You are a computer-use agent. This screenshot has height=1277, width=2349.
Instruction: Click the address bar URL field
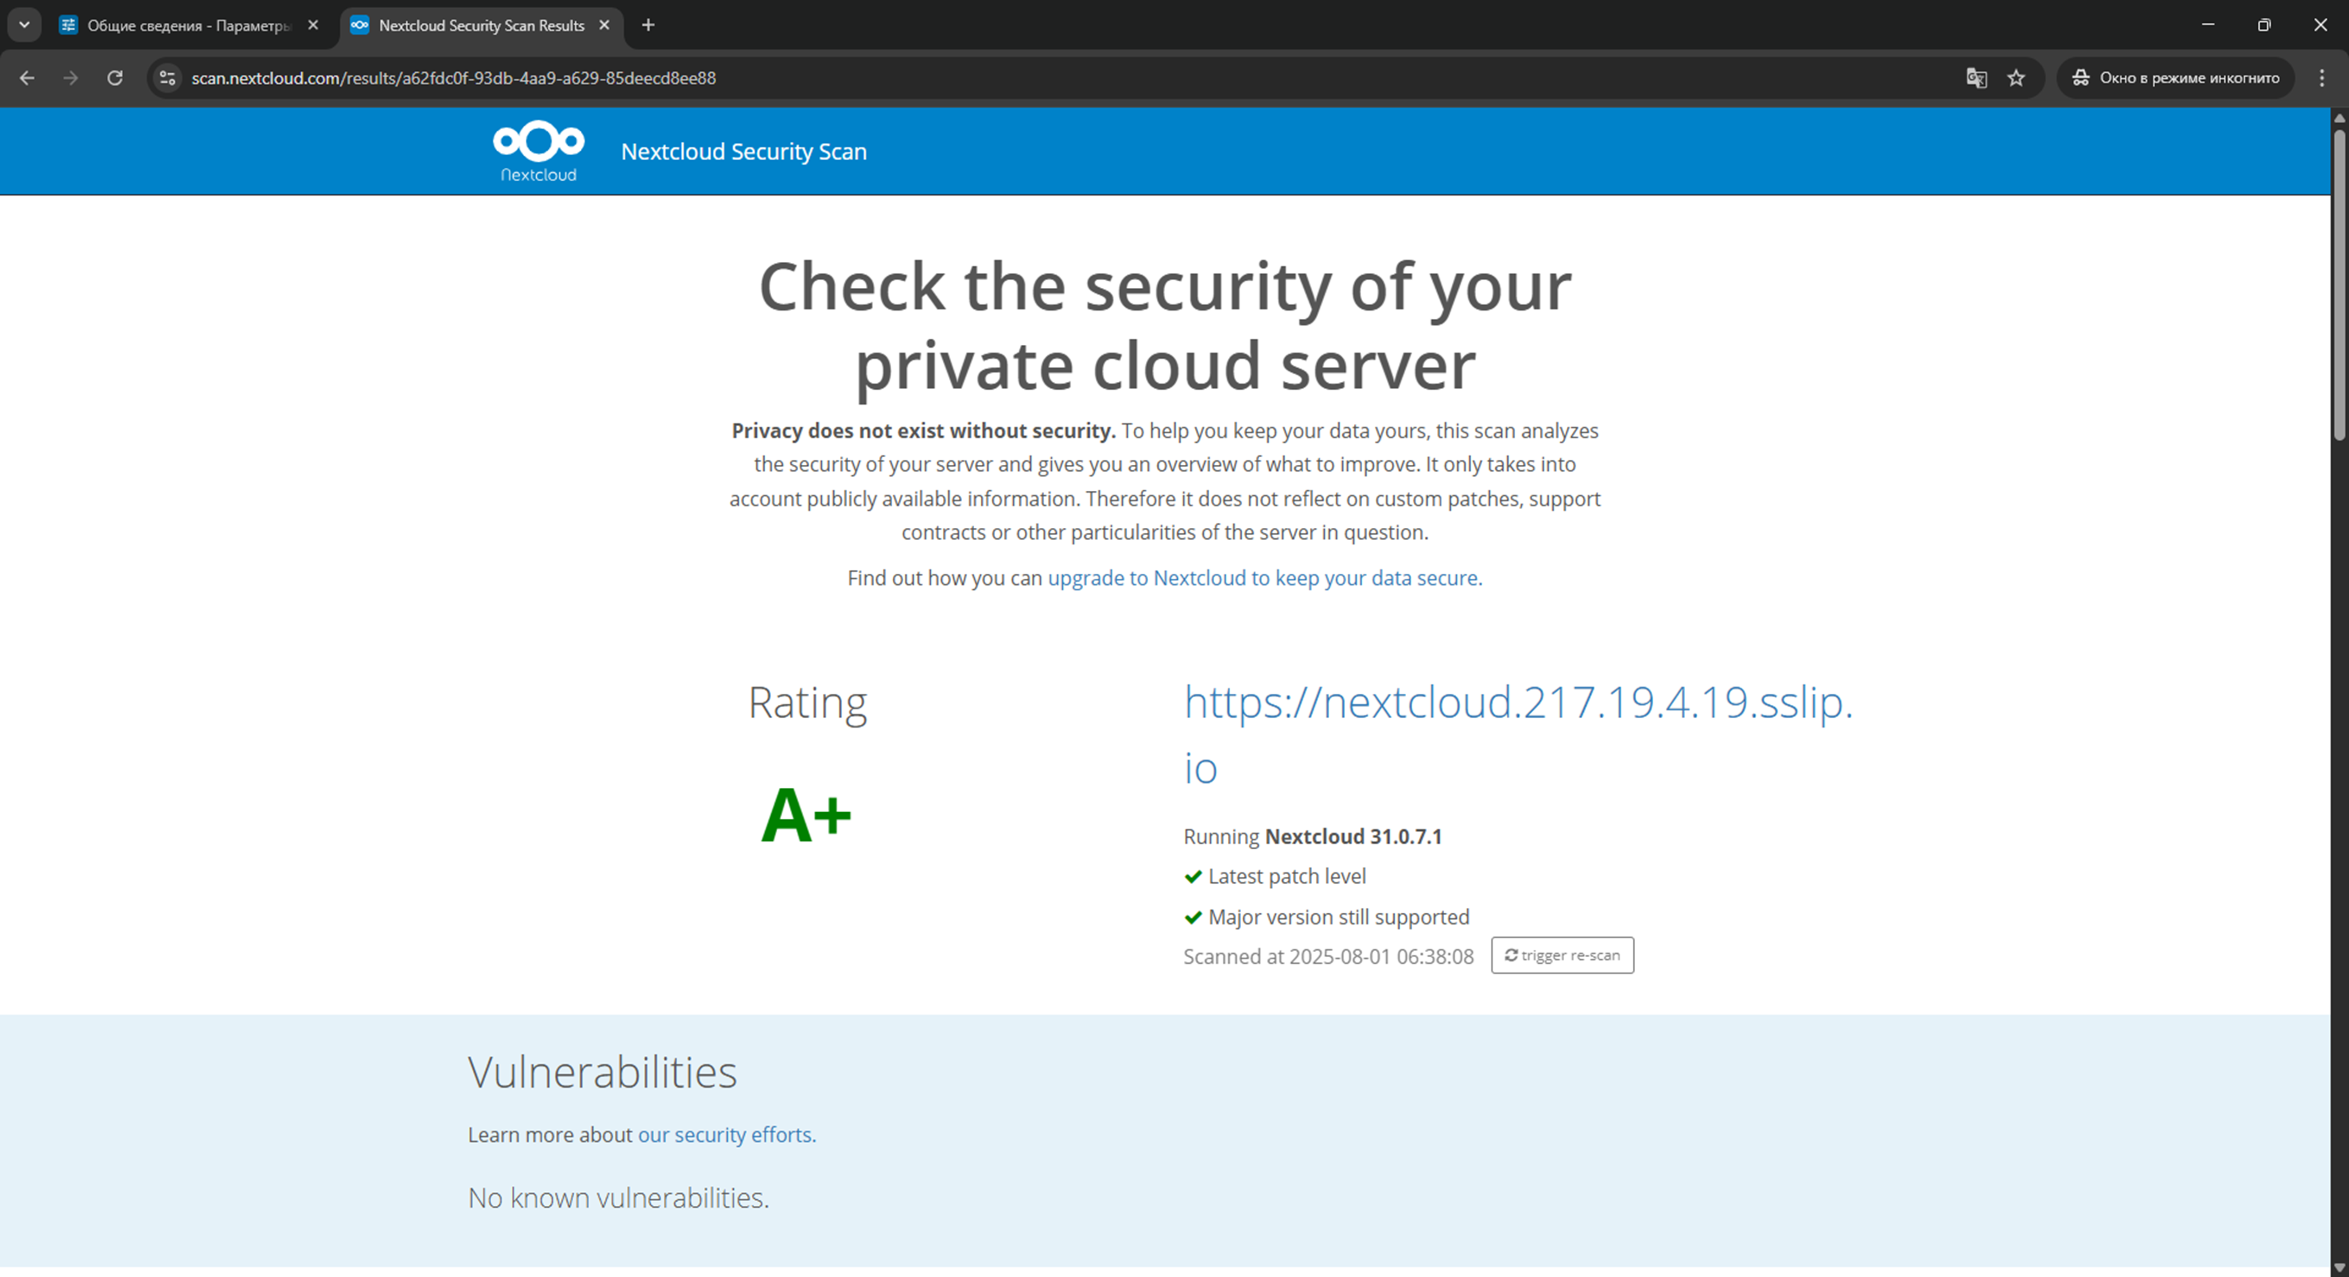(1048, 78)
